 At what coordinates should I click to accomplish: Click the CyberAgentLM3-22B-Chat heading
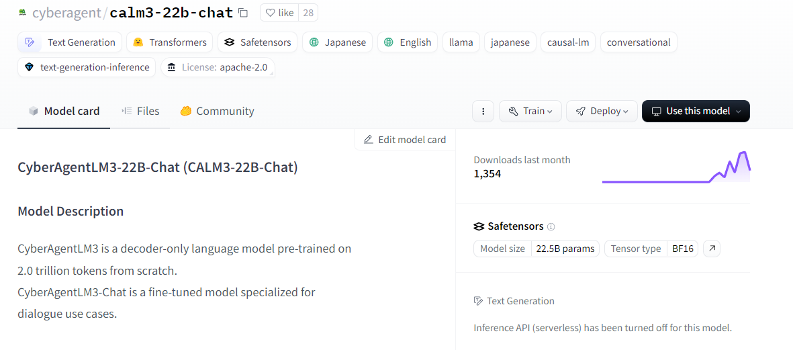158,167
